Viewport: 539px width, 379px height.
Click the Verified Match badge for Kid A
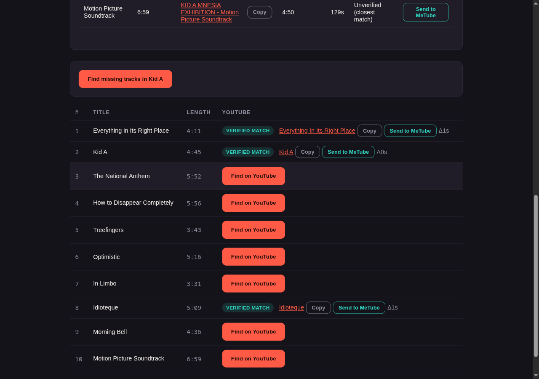point(248,152)
